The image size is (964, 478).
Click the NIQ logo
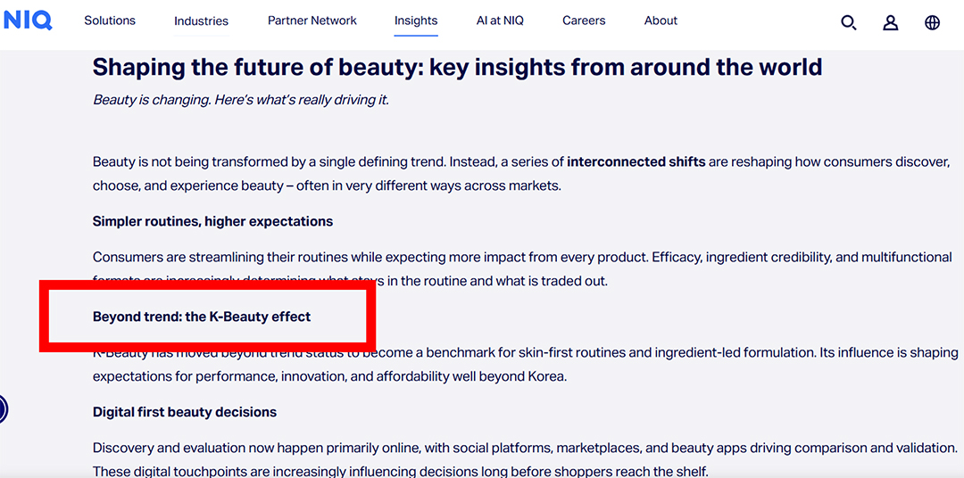coord(28,20)
